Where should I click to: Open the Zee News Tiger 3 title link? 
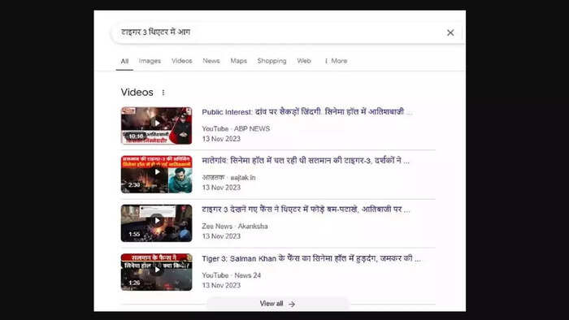[x=306, y=210]
